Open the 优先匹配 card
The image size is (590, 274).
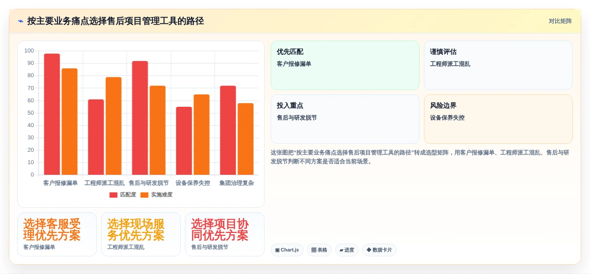tap(345, 65)
